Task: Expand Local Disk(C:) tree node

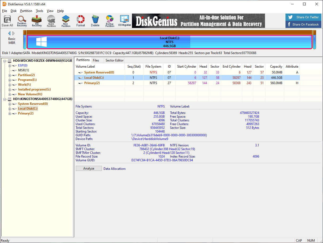Action: point(10,109)
